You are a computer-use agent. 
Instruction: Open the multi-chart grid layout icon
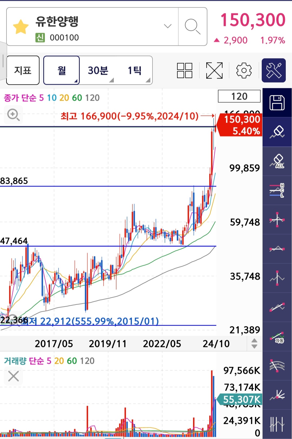tap(185, 70)
